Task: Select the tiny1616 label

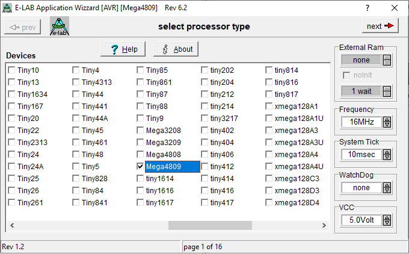Action: click(159, 191)
